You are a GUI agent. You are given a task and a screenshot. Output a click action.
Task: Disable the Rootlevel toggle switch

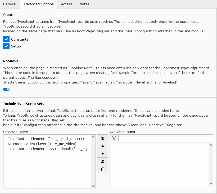click(6, 89)
